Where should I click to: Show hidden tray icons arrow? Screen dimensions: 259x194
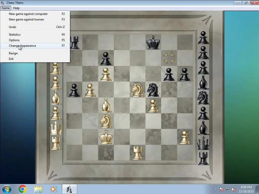click(x=215, y=189)
